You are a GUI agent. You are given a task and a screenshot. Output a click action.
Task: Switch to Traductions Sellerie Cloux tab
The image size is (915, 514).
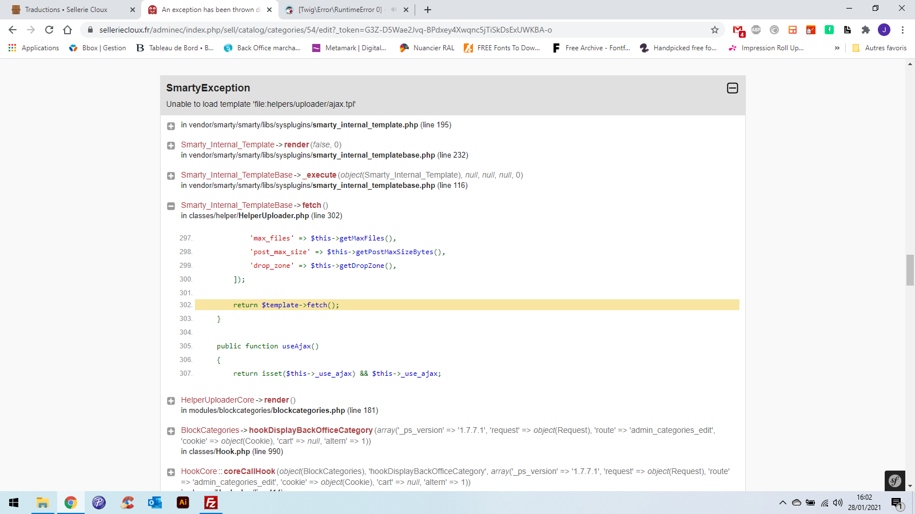click(66, 10)
